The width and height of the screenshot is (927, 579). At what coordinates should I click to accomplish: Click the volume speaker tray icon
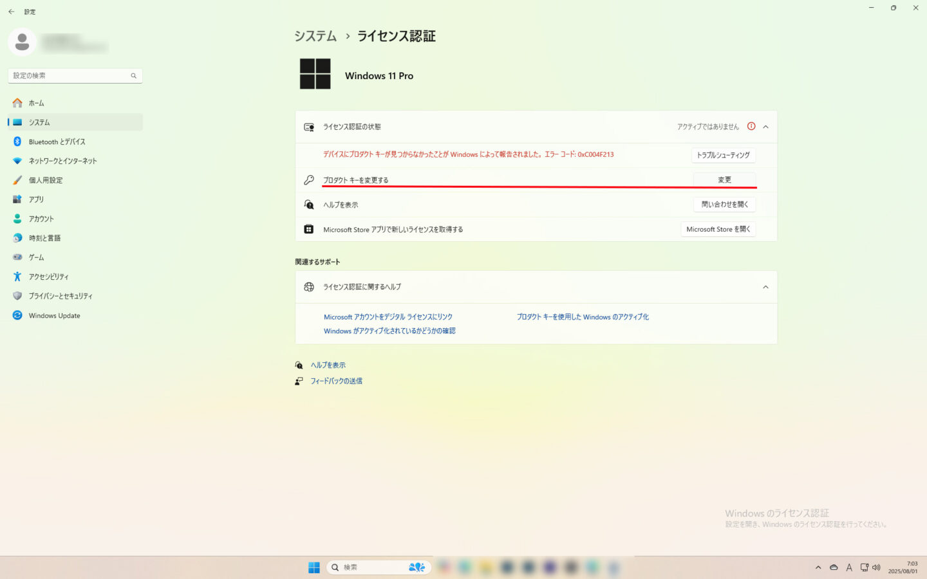click(x=876, y=567)
